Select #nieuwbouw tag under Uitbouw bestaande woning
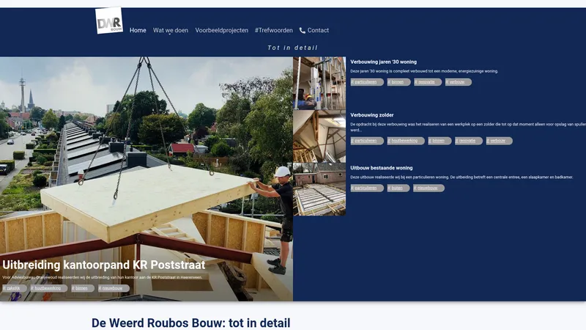Image resolution: width=586 pixels, height=330 pixels. point(429,188)
